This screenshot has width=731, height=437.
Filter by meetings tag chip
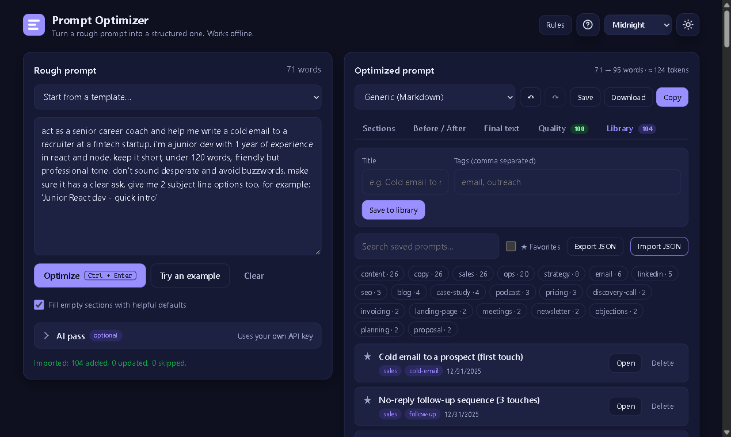(502, 311)
